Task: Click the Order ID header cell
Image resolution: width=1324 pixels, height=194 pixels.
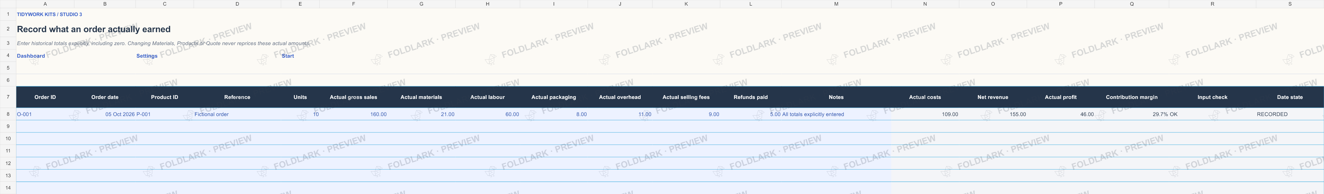Action: (x=45, y=97)
